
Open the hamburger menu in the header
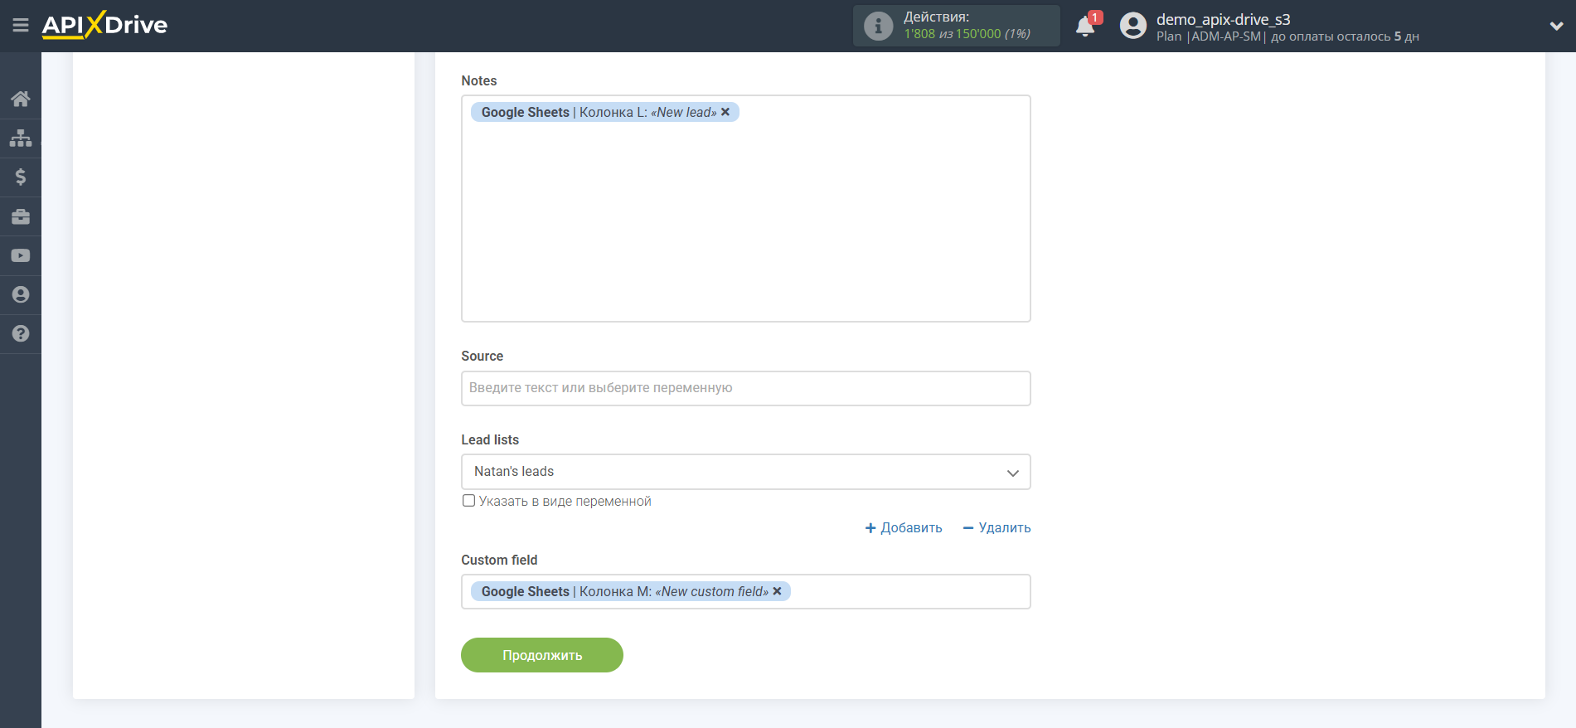pos(21,26)
